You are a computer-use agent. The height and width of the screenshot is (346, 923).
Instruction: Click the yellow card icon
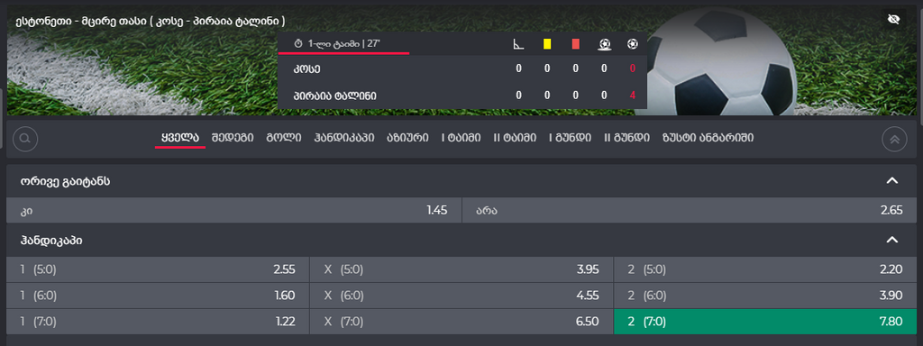(547, 44)
